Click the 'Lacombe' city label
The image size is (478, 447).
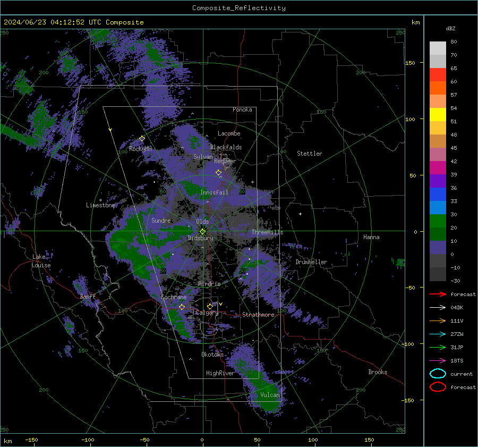point(229,133)
